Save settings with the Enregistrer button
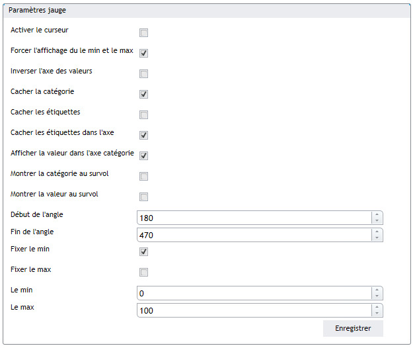 (353, 328)
